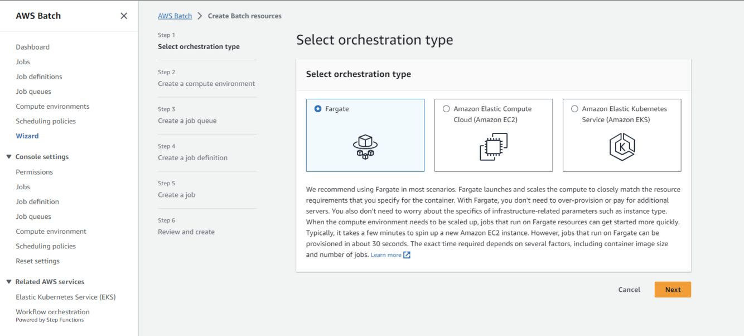Collapse the Related AWS services section
744x336 pixels.
point(9,282)
